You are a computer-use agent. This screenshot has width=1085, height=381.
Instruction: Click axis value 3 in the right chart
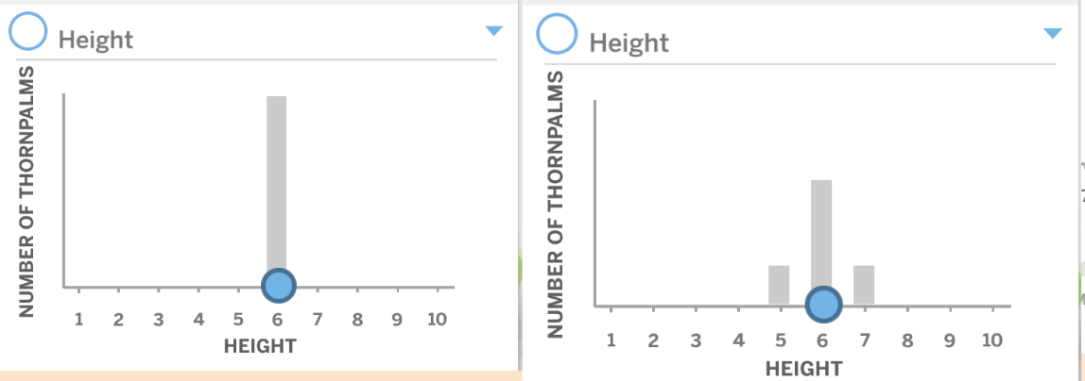[696, 340]
